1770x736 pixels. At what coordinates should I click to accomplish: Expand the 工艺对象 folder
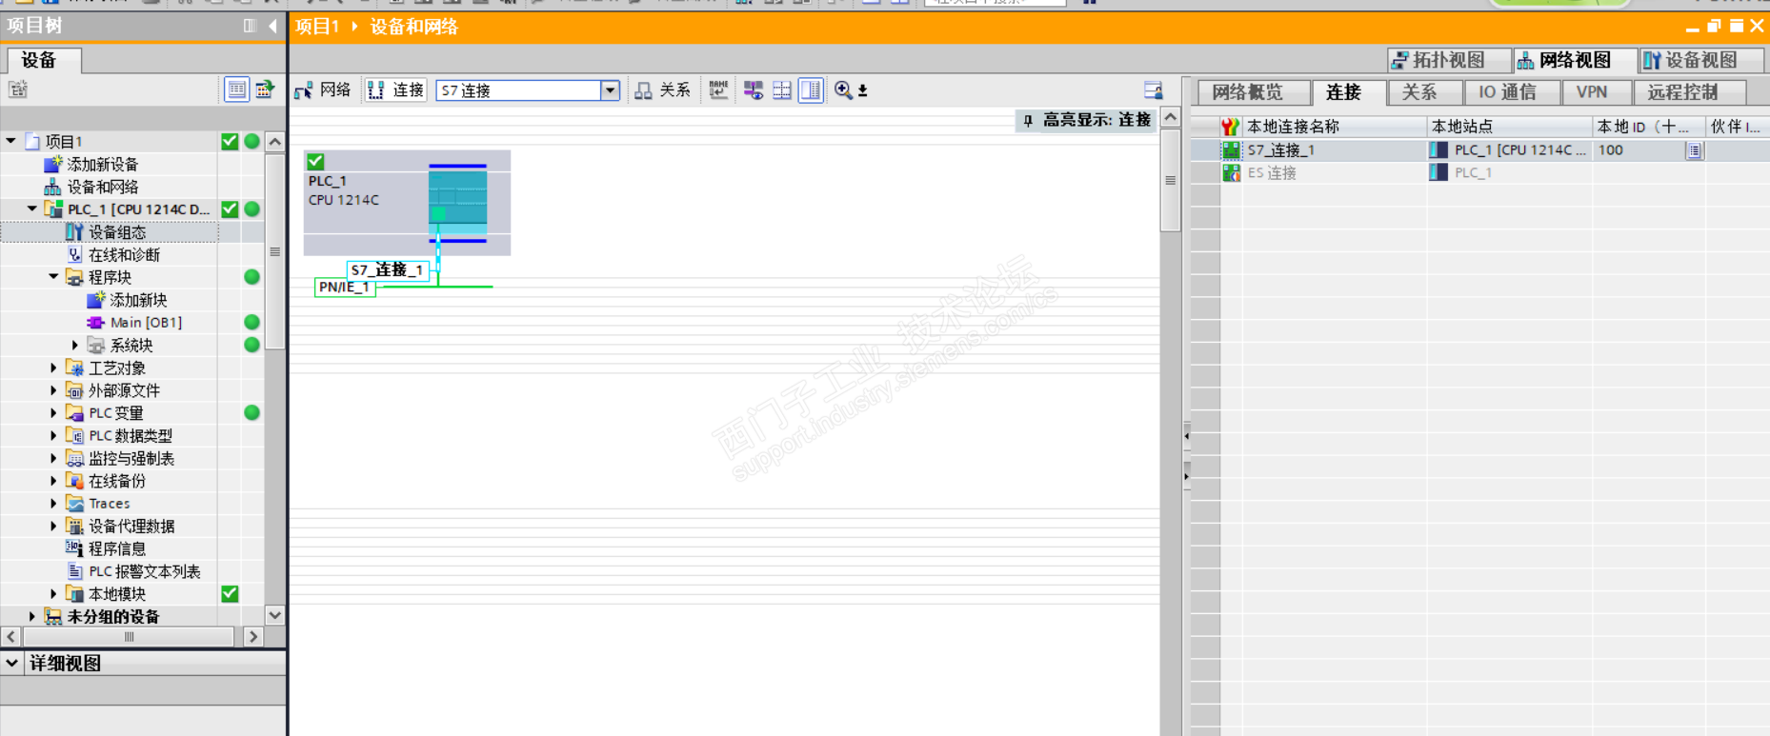[x=53, y=368]
